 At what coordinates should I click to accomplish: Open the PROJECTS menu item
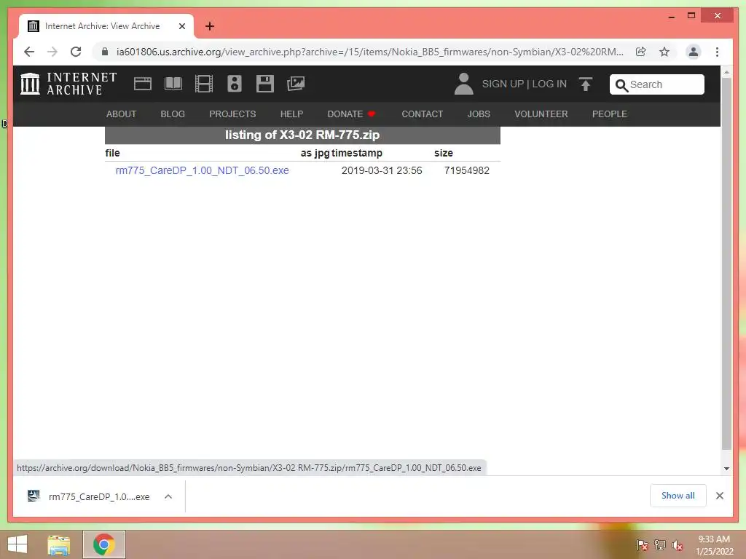click(232, 114)
